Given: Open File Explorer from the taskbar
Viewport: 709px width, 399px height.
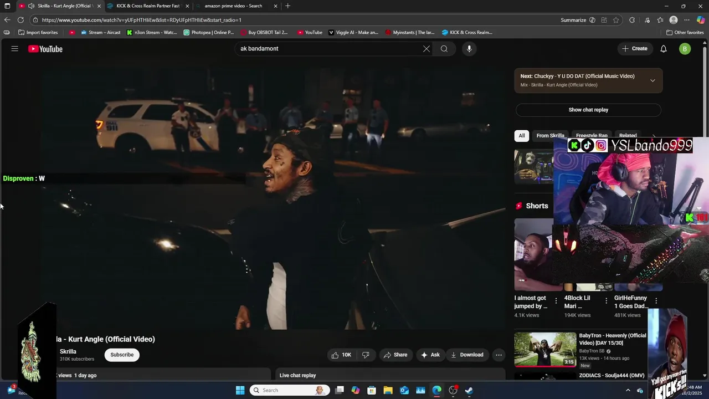Looking at the screenshot, I should (388, 390).
